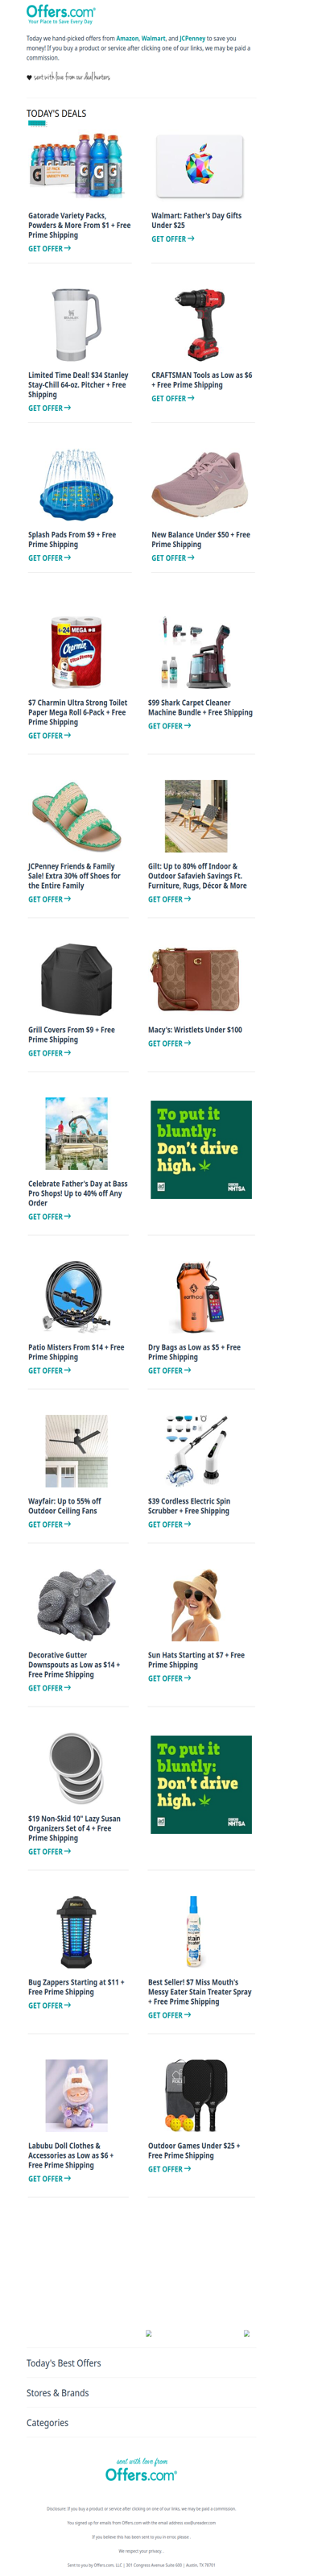Open the JCPenney link in the intro text
Image resolution: width=322 pixels, height=2576 pixels.
[x=192, y=38]
